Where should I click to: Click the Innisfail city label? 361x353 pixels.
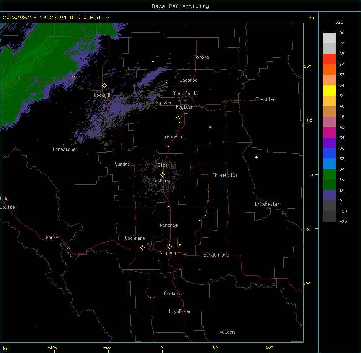pos(174,137)
